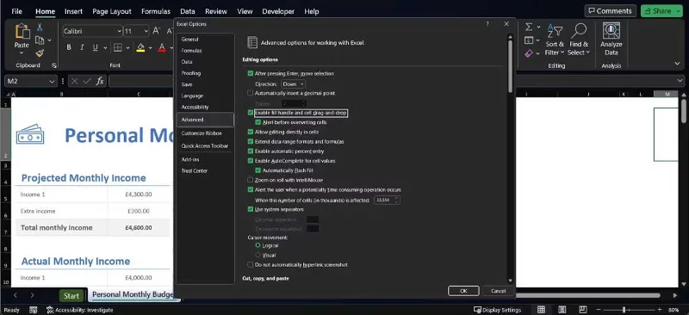Screen dimensions: 689x315
Task: Launch Analyze Data
Action: (611, 40)
